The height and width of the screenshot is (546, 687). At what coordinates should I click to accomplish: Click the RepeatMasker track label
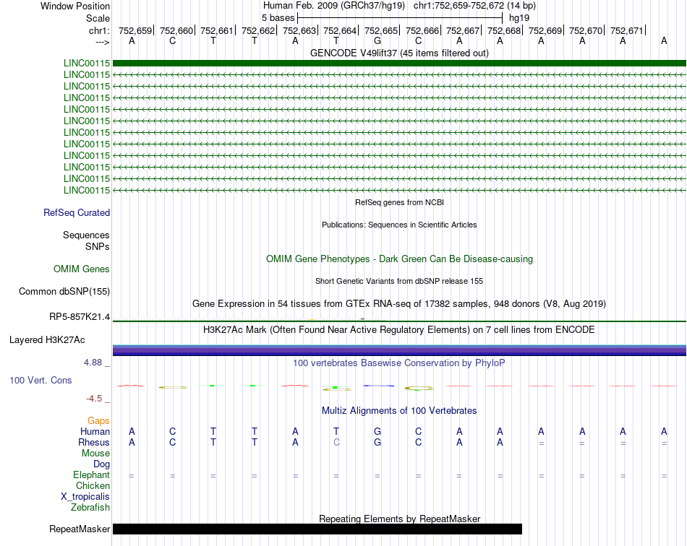tap(80, 529)
